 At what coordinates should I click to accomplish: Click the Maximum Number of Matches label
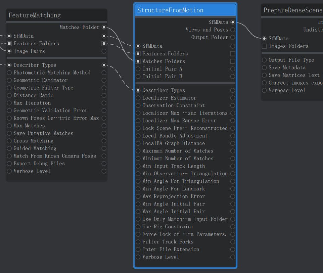tap(178, 151)
